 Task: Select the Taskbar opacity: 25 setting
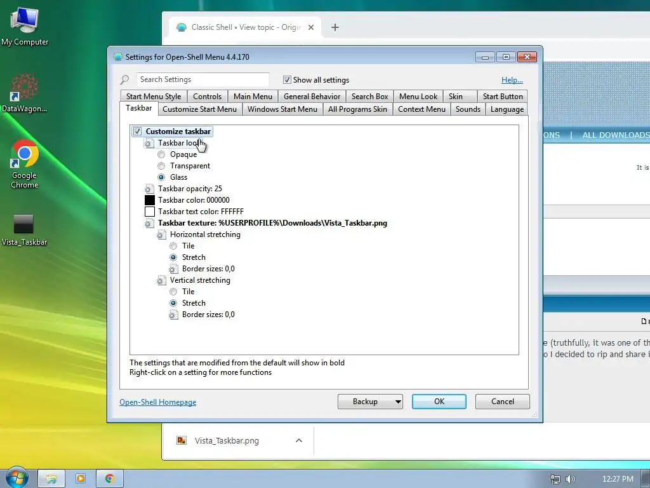190,189
